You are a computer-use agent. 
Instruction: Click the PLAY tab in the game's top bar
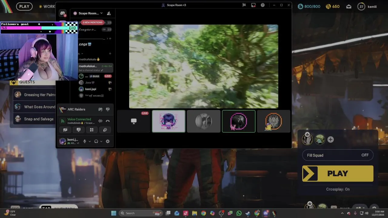coord(24,6)
